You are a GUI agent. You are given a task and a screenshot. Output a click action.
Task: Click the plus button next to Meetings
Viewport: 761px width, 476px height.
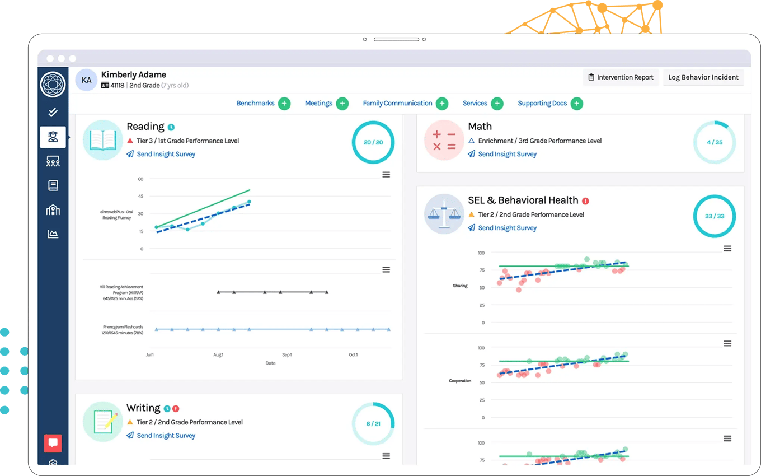click(x=342, y=104)
